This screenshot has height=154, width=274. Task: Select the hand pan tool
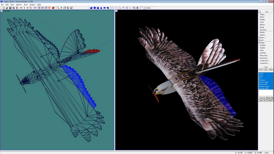point(62,8)
